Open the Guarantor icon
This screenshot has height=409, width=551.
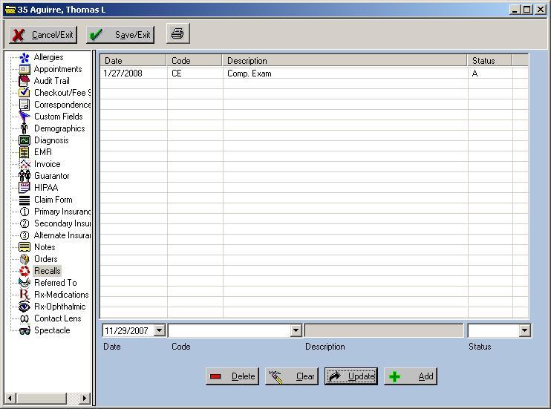click(25, 176)
